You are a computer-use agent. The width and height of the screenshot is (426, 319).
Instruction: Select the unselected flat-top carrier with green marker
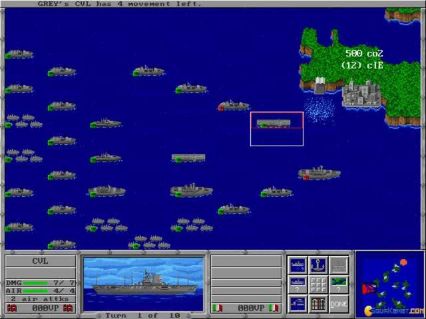click(188, 158)
